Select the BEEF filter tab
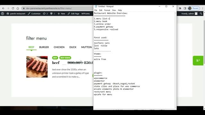The image size is (205, 115). (31, 47)
